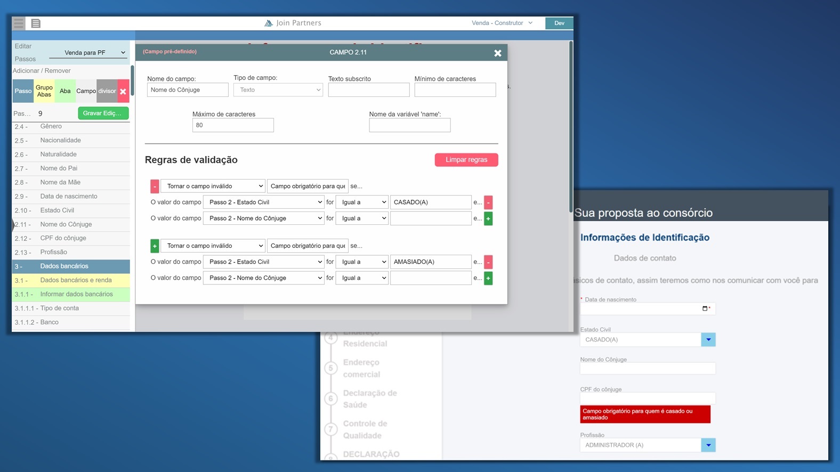Expand the Venda - Construtor dropdown
840x472 pixels.
502,23
